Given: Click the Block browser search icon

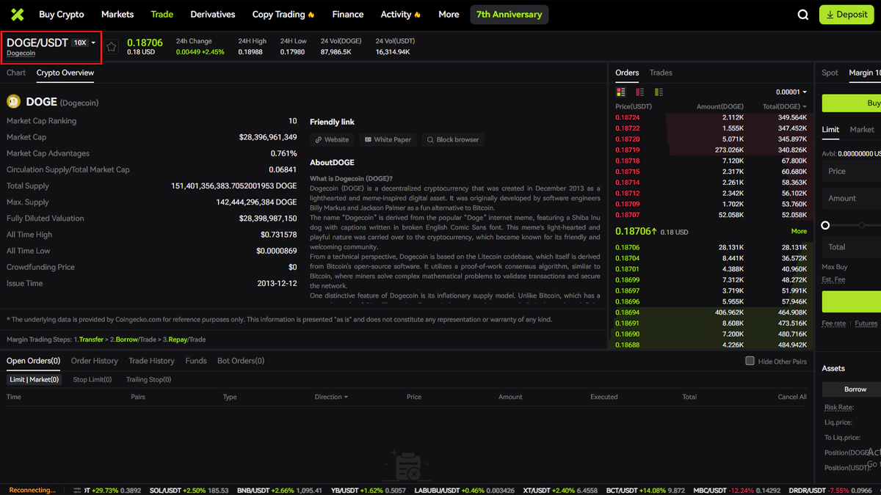Looking at the screenshot, I should [431, 139].
